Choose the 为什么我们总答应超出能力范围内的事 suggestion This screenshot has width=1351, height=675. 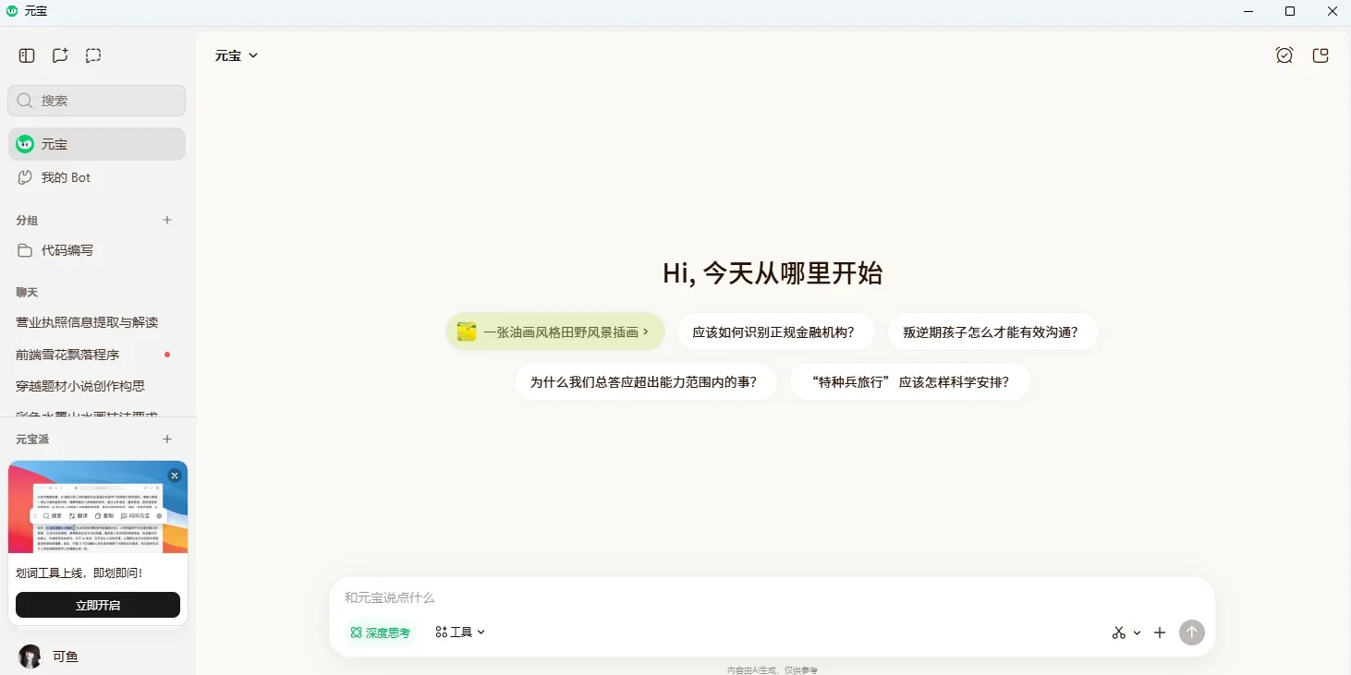click(x=646, y=381)
